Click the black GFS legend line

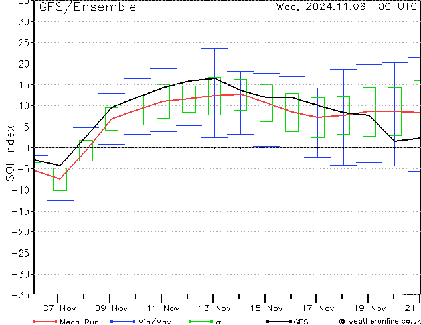(x=279, y=321)
